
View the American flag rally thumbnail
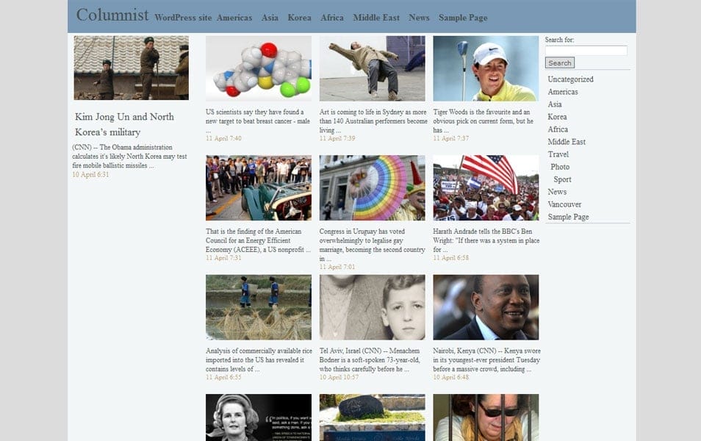tap(485, 187)
